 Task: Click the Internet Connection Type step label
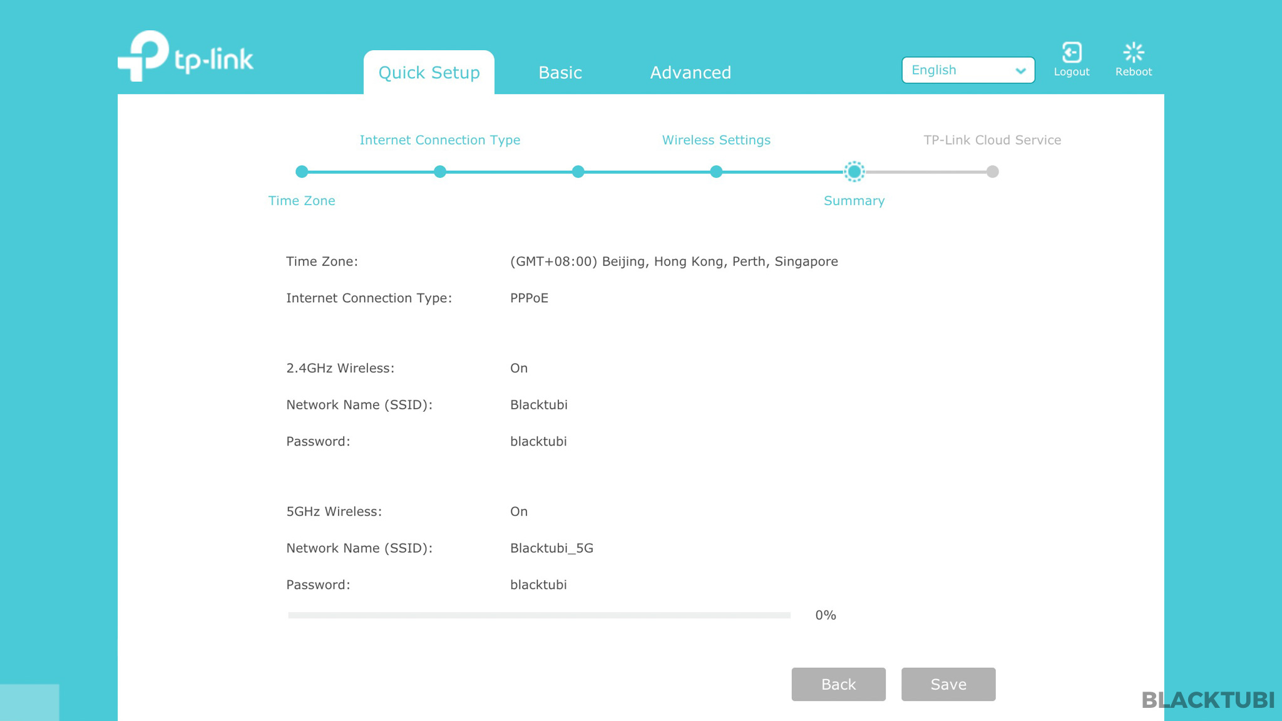[439, 140]
